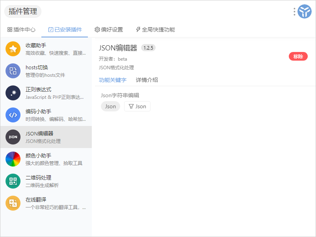The height and width of the screenshot is (237, 316).
Task: Go to the 全局快捷功能 tab
Action: (x=155, y=30)
